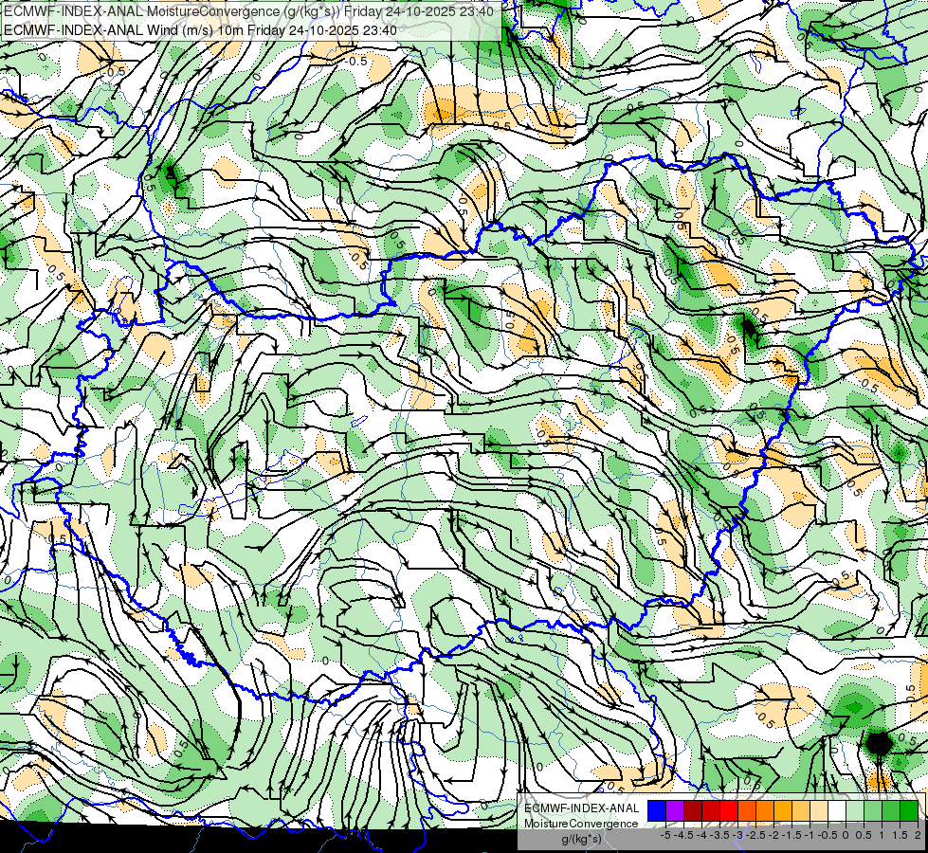928x853 pixels.
Task: Click the -3 legend tick label
Action: click(x=737, y=835)
